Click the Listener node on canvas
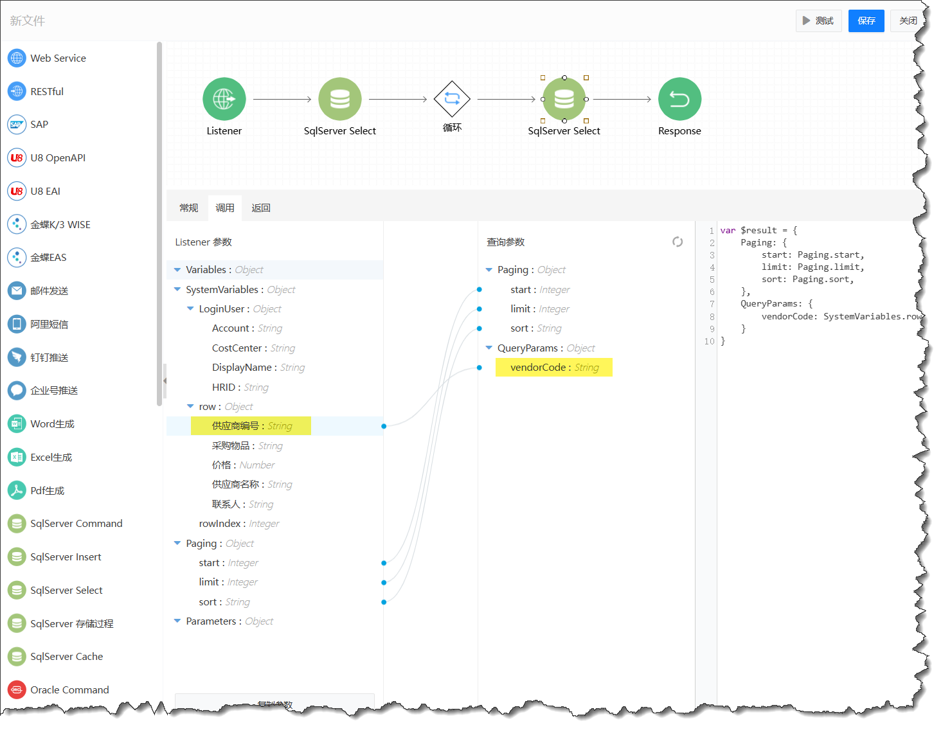 coord(224,99)
